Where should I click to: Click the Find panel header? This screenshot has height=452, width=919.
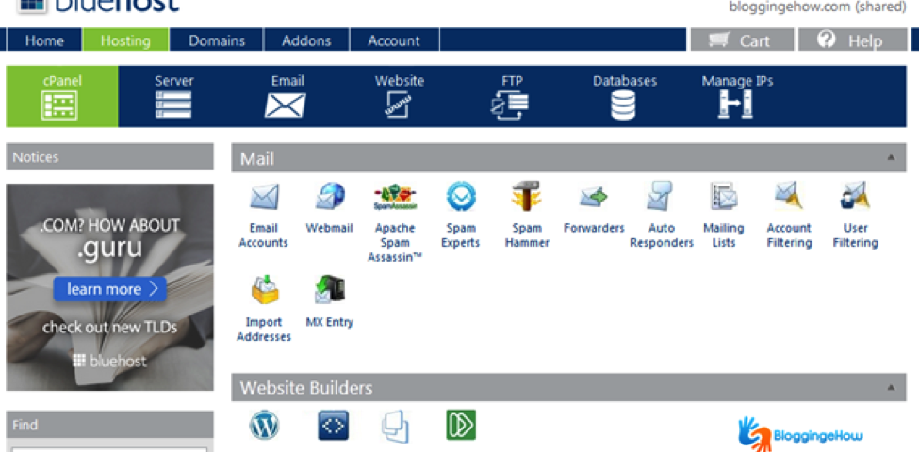point(110,425)
